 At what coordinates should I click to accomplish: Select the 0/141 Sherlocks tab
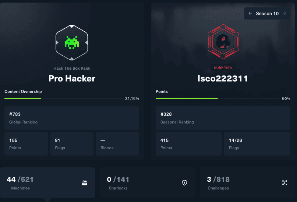point(147,183)
